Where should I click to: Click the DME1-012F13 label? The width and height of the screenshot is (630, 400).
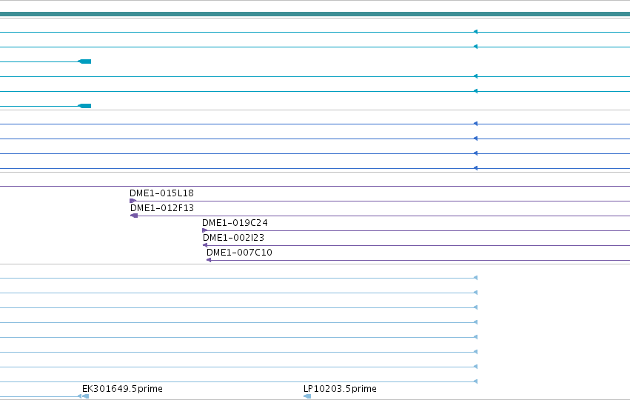tap(162, 208)
